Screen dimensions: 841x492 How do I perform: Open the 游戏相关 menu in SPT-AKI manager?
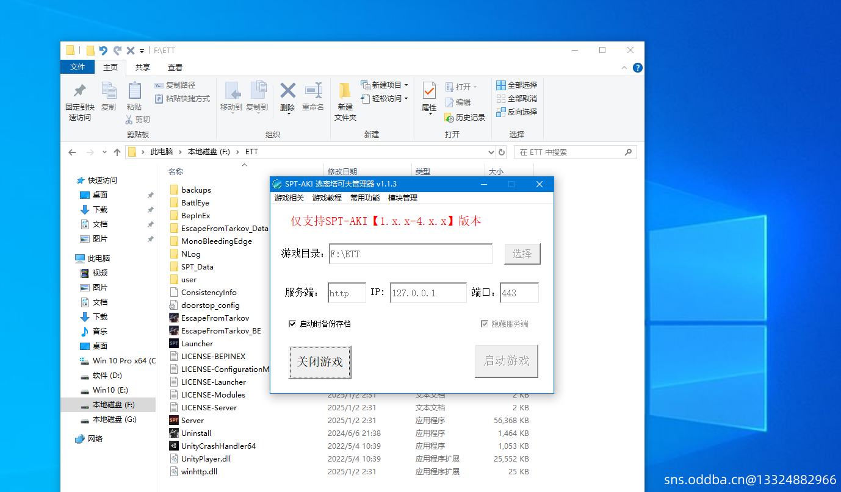[289, 198]
